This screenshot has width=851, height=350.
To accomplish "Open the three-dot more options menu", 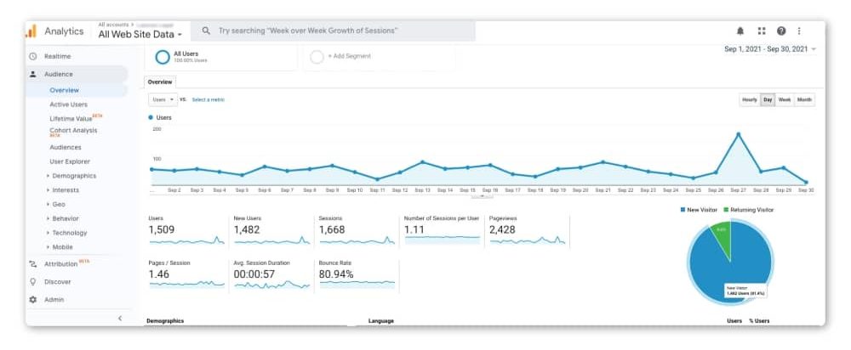I will coord(799,31).
